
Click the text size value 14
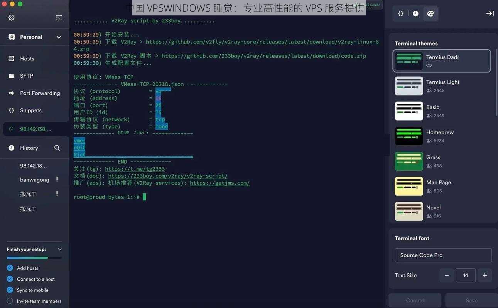coord(466,275)
